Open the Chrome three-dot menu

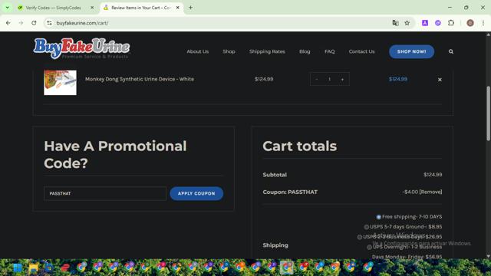[x=483, y=23]
